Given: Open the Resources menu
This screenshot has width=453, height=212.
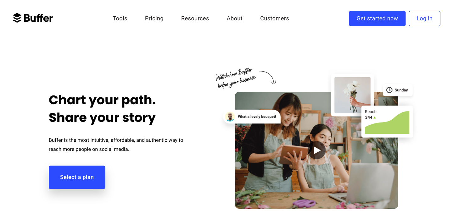Looking at the screenshot, I should [195, 18].
